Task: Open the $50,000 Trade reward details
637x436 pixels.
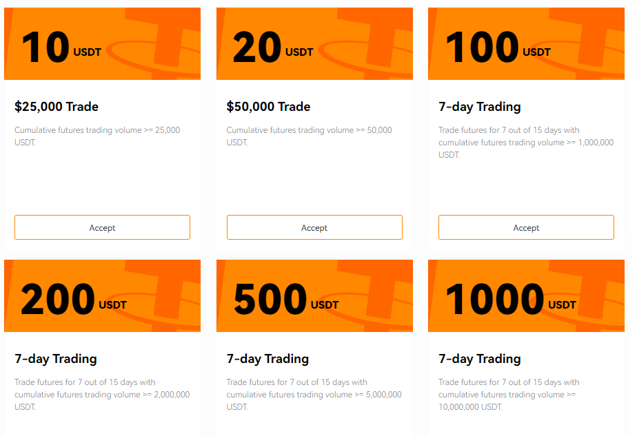Action: coord(269,107)
